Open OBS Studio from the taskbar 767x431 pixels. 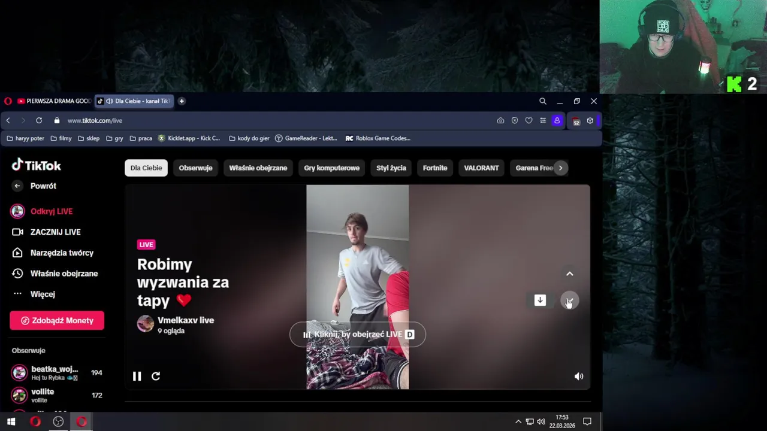pyautogui.click(x=58, y=421)
